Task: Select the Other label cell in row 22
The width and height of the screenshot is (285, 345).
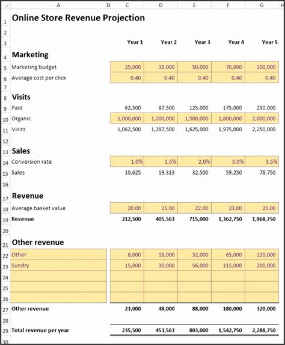Action: 58,255
